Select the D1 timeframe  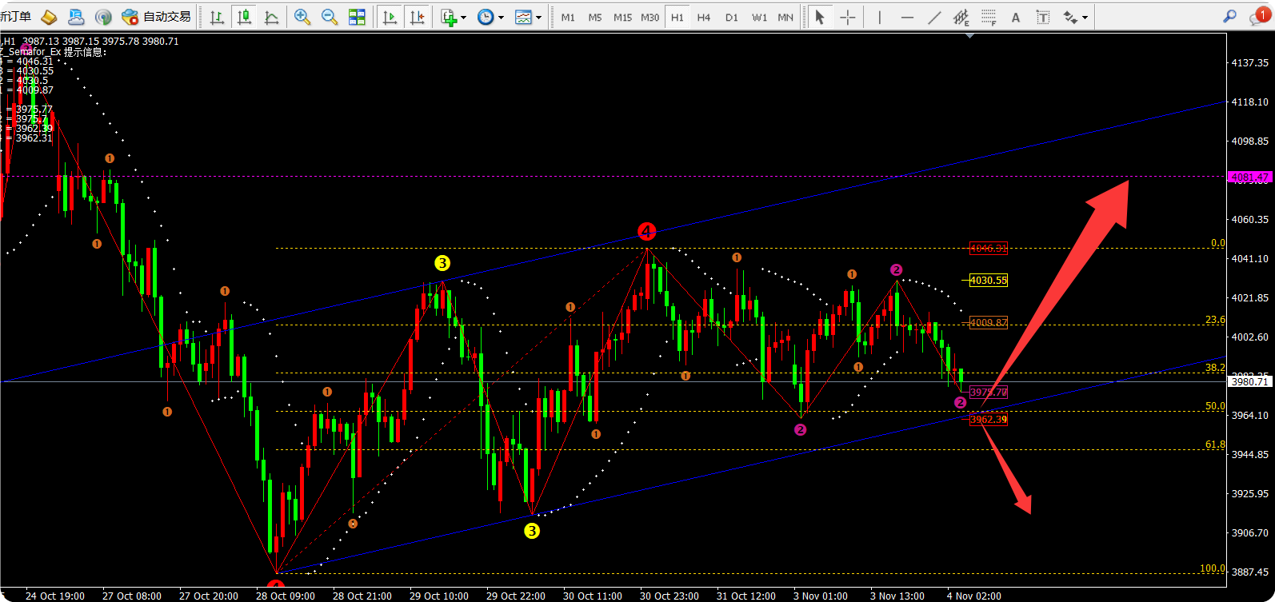[731, 17]
